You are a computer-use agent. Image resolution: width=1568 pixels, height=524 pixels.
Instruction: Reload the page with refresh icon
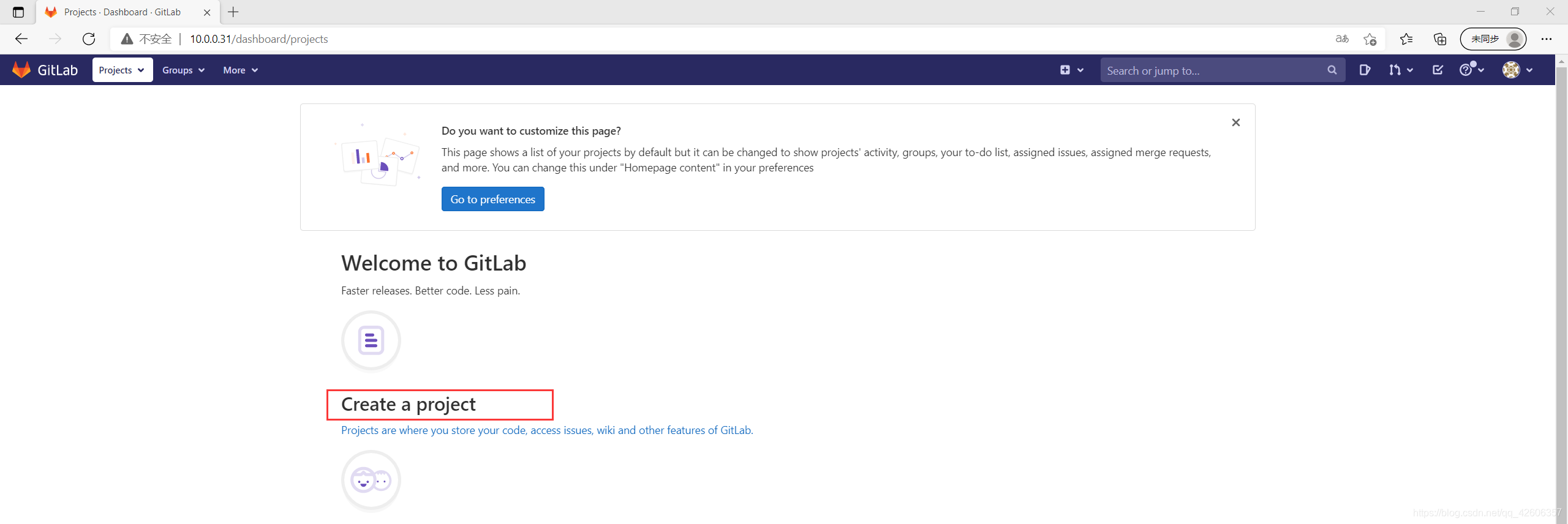(89, 39)
